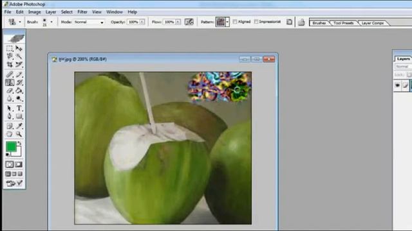Open the Layer menu
The height and width of the screenshot is (231, 412).
[x=51, y=12]
